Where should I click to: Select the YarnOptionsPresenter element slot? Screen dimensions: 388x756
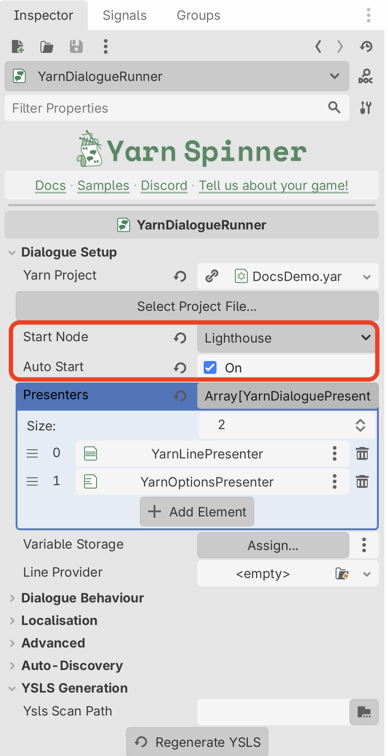tap(207, 481)
